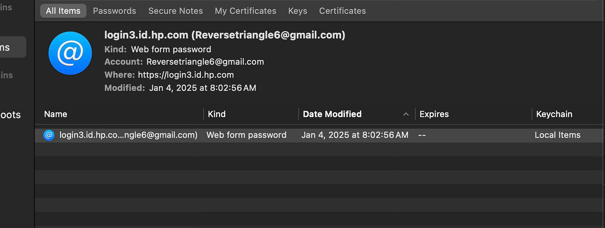Click the large blue @ item icon
Screen dimensions: 605x228
coord(69,54)
